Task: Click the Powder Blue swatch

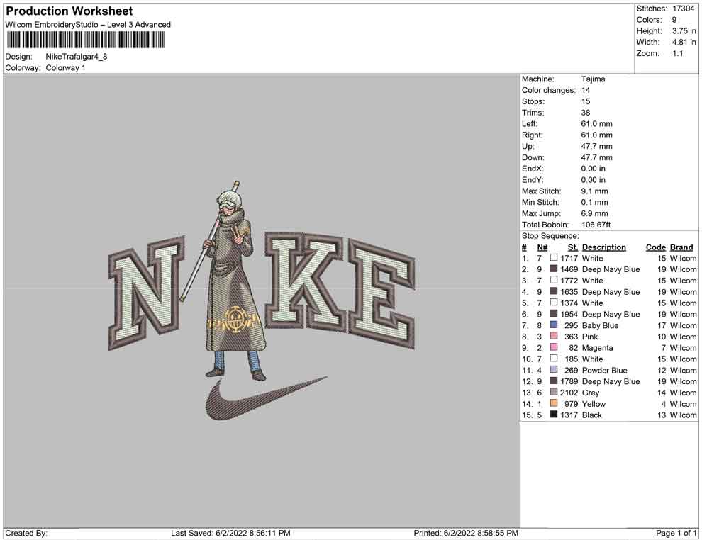Action: [554, 370]
